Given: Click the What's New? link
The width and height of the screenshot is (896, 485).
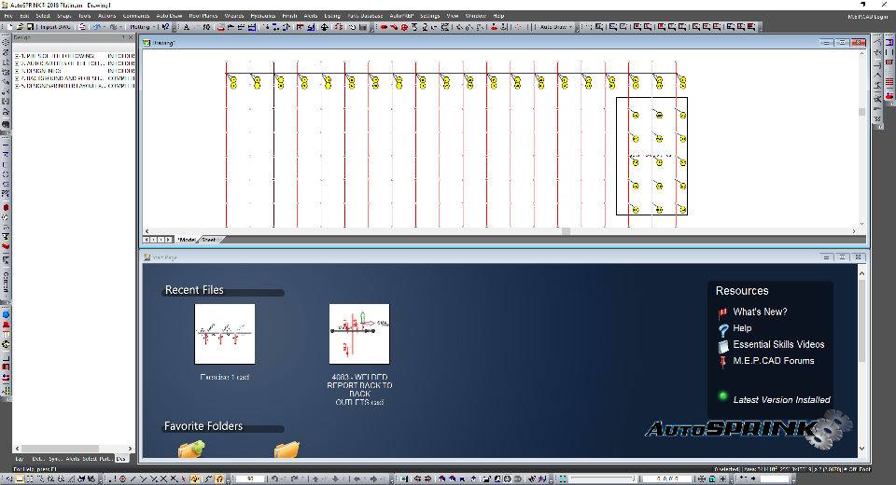Looking at the screenshot, I should 760,312.
